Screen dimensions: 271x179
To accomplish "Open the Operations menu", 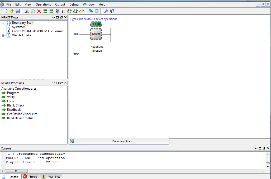I will pyautogui.click(x=43, y=4).
